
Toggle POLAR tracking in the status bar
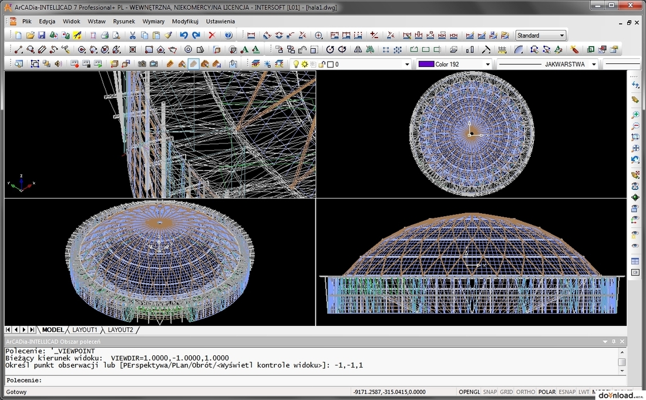coord(547,392)
